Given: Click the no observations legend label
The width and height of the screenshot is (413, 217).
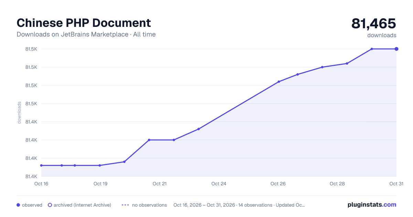Looking at the screenshot, I should [x=149, y=205].
